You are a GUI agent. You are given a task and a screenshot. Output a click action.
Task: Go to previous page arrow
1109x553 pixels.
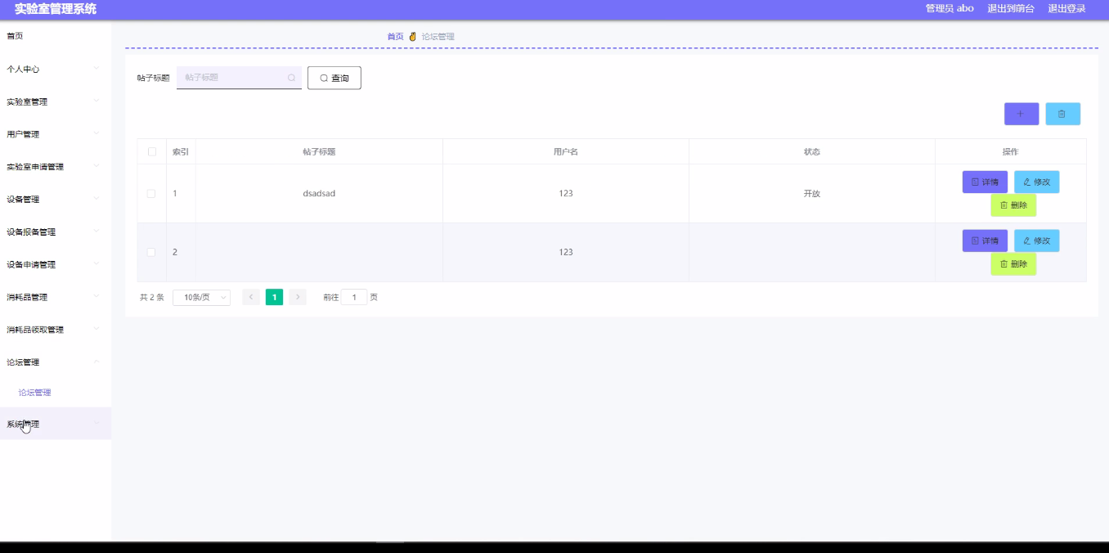251,297
